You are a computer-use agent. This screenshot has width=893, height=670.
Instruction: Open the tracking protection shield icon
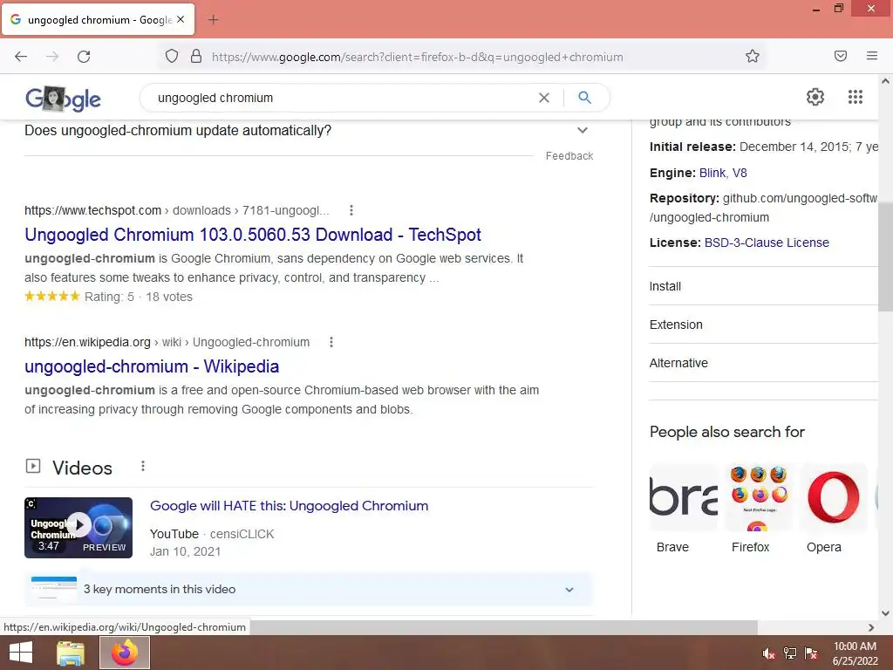(172, 57)
